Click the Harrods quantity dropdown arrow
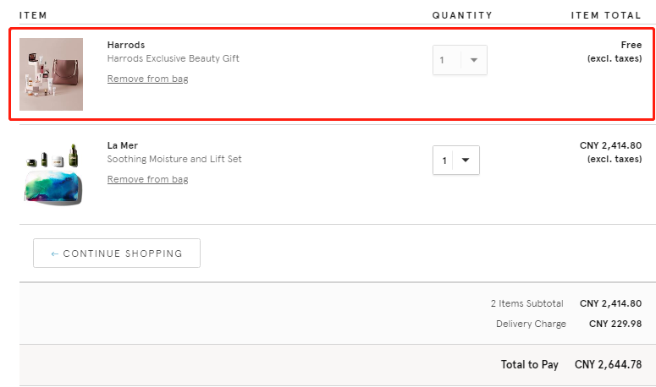 (474, 60)
